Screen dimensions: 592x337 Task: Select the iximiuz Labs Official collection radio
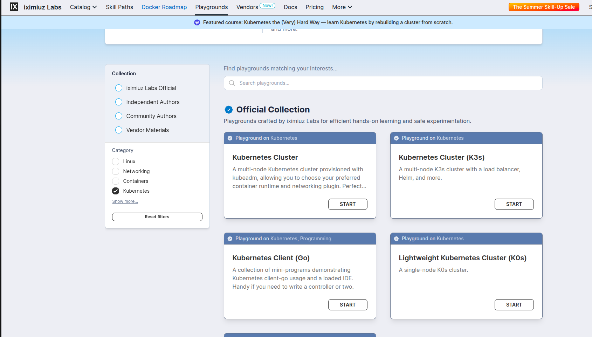(119, 88)
